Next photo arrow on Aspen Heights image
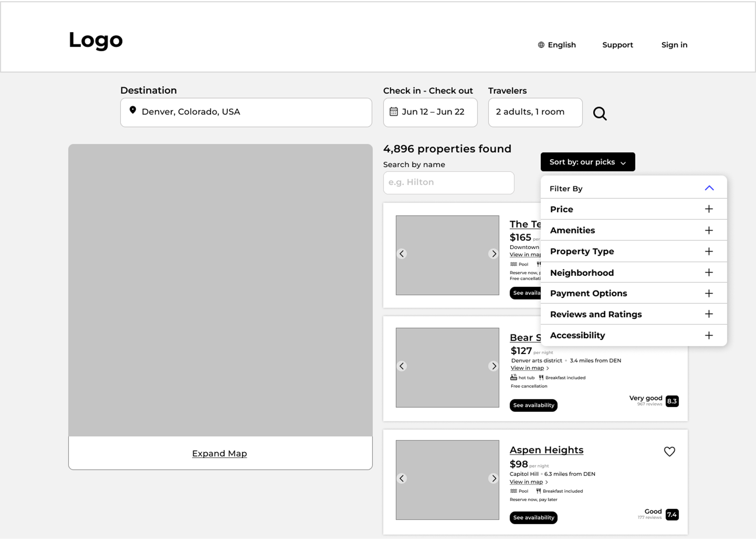The height and width of the screenshot is (540, 756). click(x=494, y=479)
